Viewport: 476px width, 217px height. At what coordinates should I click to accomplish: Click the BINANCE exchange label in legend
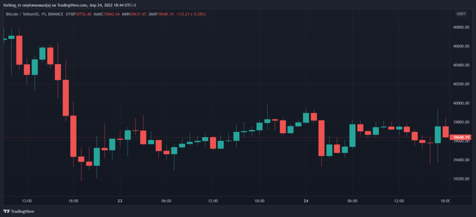[56, 14]
